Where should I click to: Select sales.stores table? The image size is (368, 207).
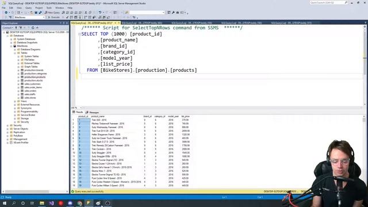[30, 98]
